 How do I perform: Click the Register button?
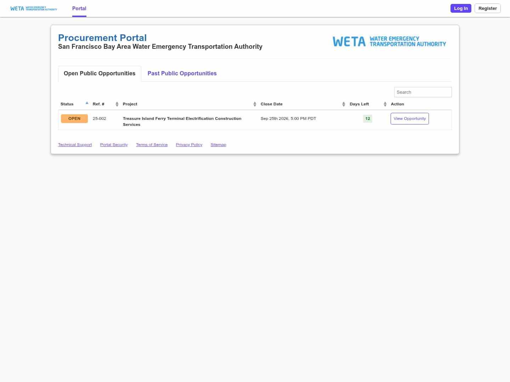487,8
